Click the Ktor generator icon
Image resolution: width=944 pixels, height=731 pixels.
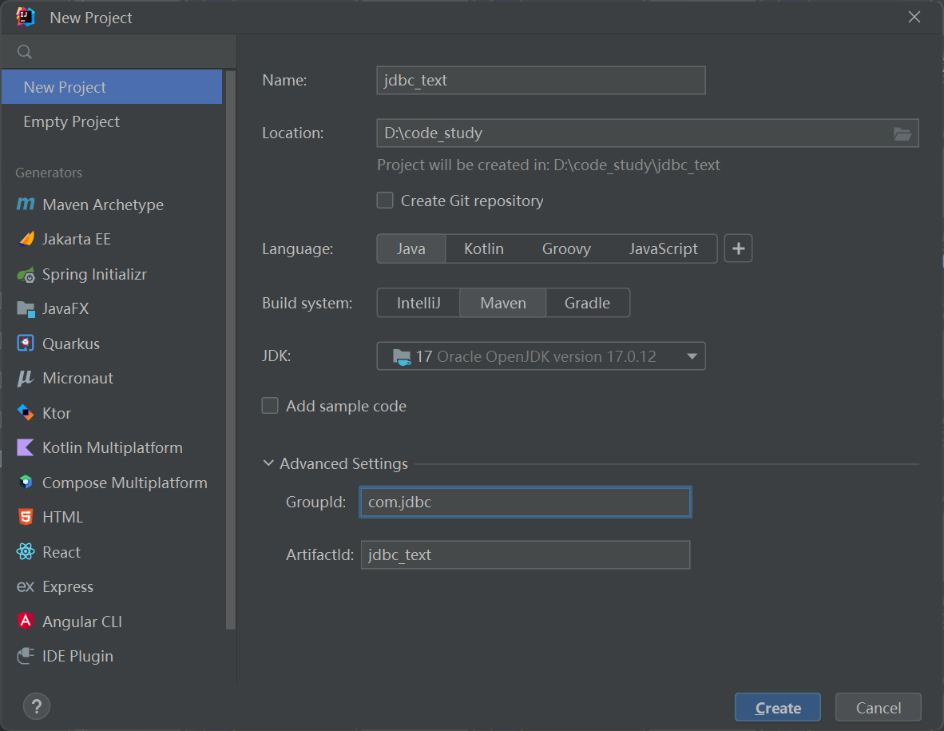(26, 413)
